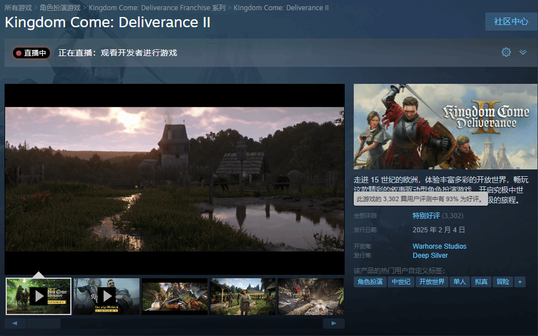
Task: Open developer Warhorse Studios link
Action: [439, 246]
